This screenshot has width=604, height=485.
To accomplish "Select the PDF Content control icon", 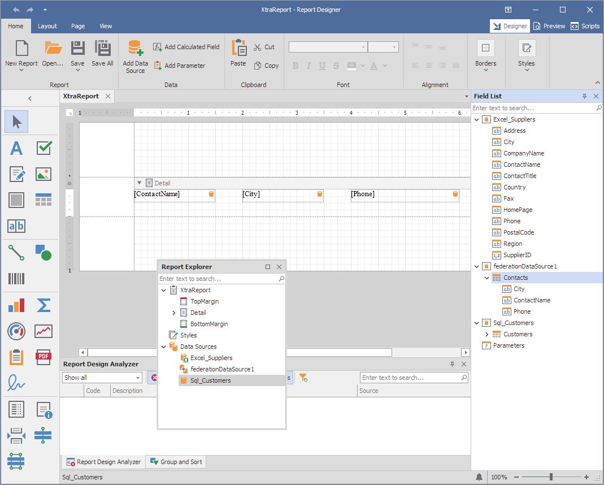I will pyautogui.click(x=44, y=357).
